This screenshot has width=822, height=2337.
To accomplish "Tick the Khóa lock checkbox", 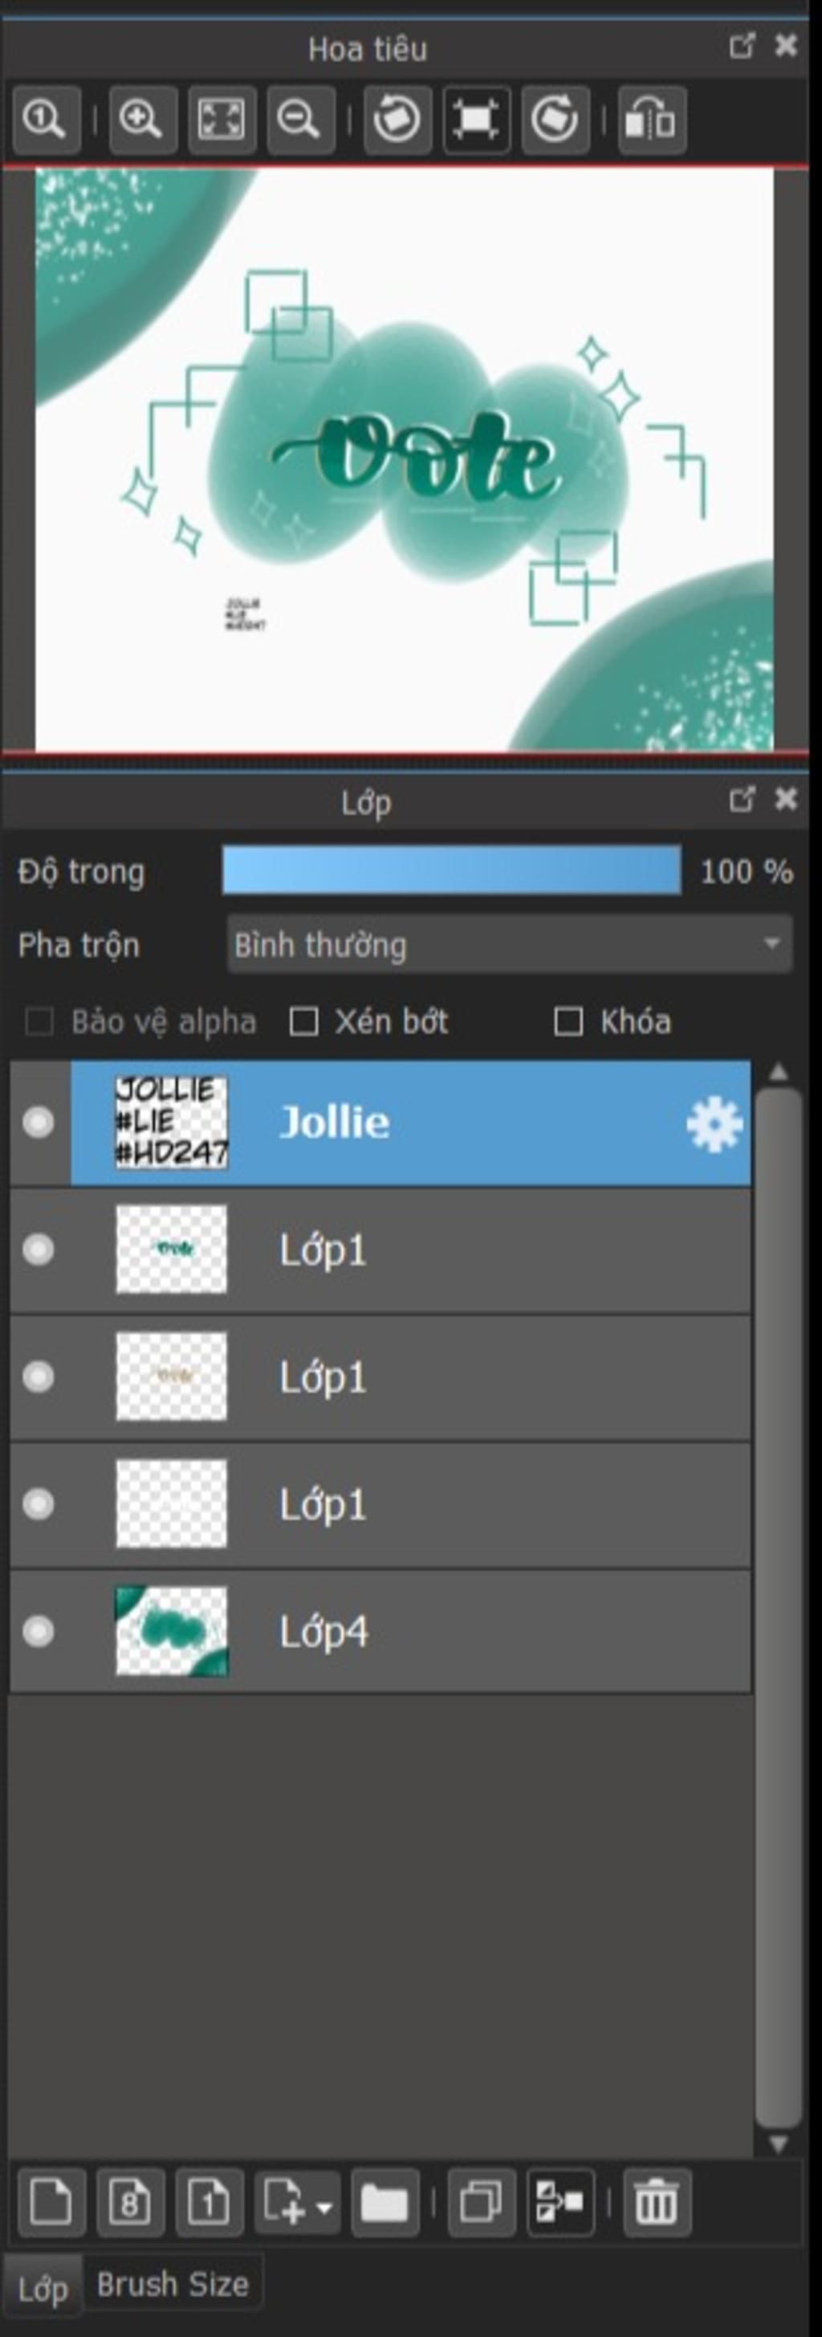I will pos(568,1022).
